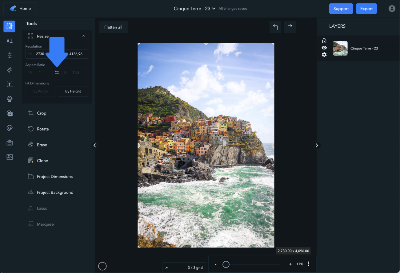
Task: Collapse the left Tools panel arrow
Action: pyautogui.click(x=95, y=145)
